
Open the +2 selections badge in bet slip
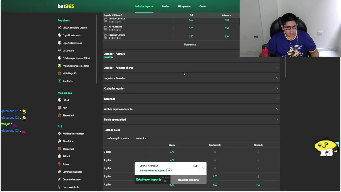169,170
